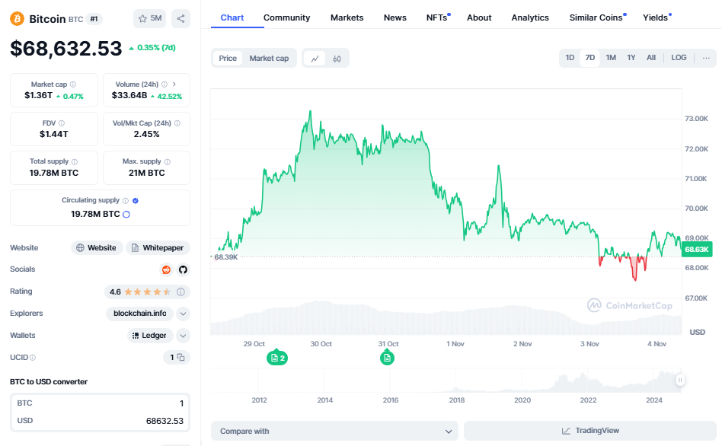Add Bitcoin to watchlist with star button

[x=149, y=18]
